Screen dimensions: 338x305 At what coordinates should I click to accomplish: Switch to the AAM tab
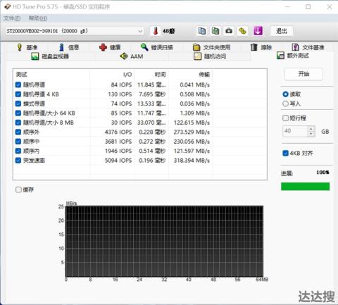tap(132, 56)
